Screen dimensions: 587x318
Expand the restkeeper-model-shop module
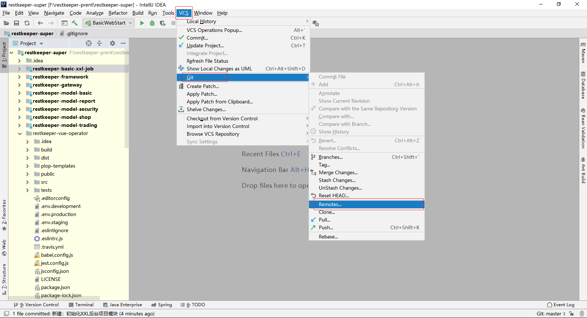(19, 117)
